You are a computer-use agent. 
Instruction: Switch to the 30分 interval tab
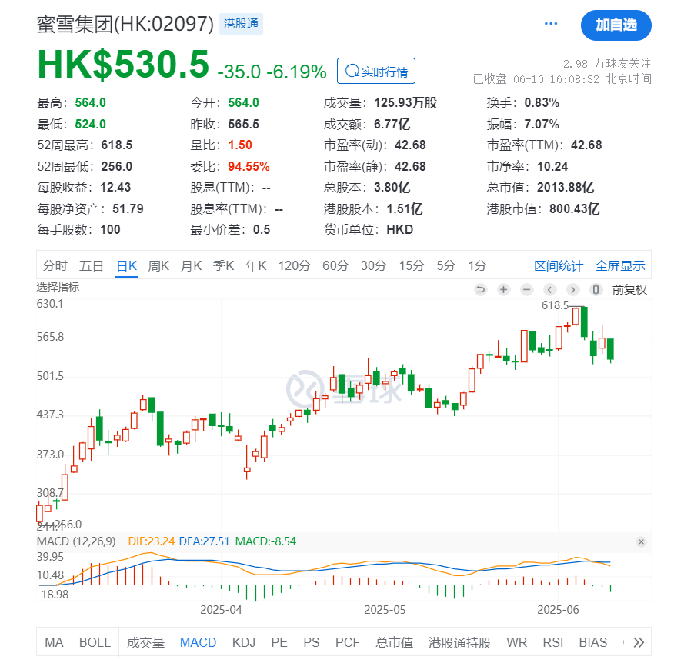(374, 265)
